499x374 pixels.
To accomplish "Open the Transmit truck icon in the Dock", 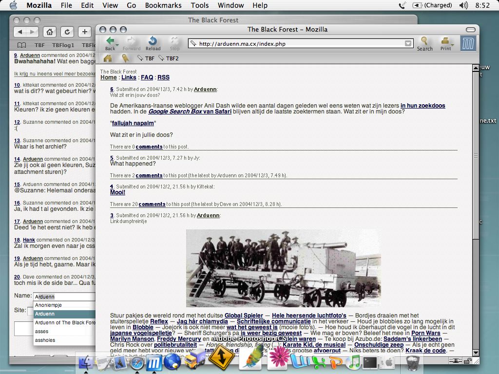I will pyautogui.click(x=195, y=360).
